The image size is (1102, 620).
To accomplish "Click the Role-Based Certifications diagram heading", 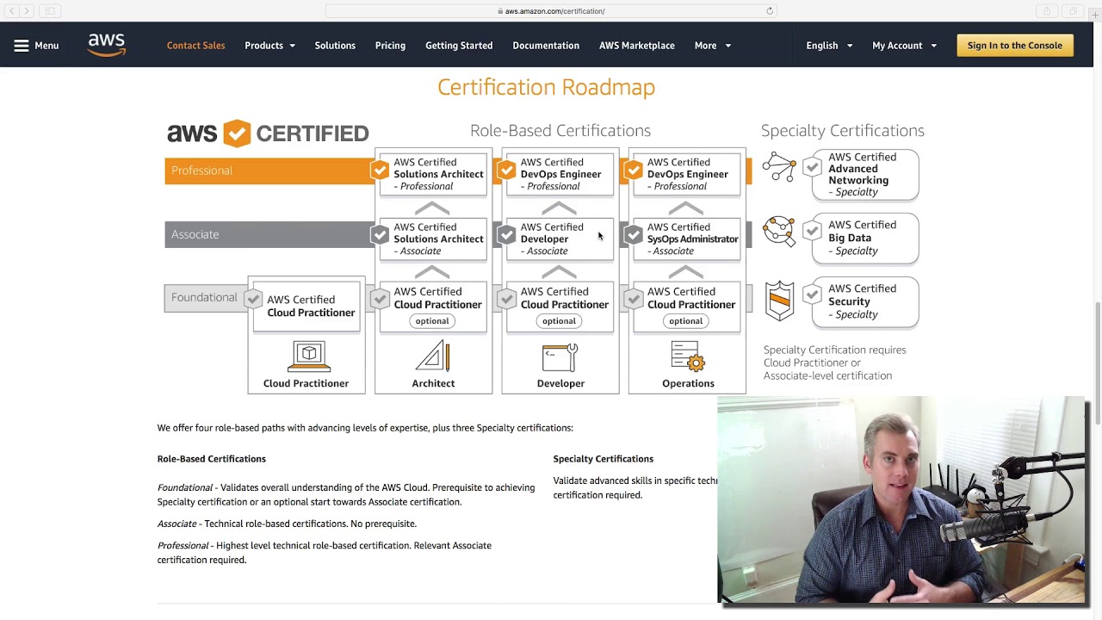I will (x=560, y=130).
